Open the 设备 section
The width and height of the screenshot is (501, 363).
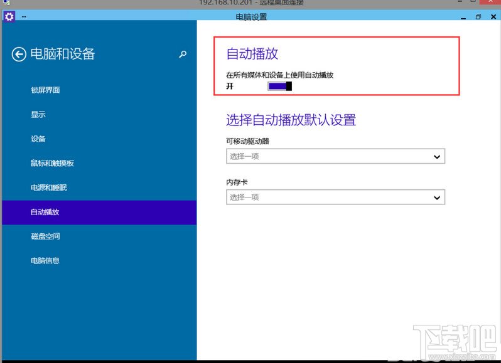coord(38,139)
